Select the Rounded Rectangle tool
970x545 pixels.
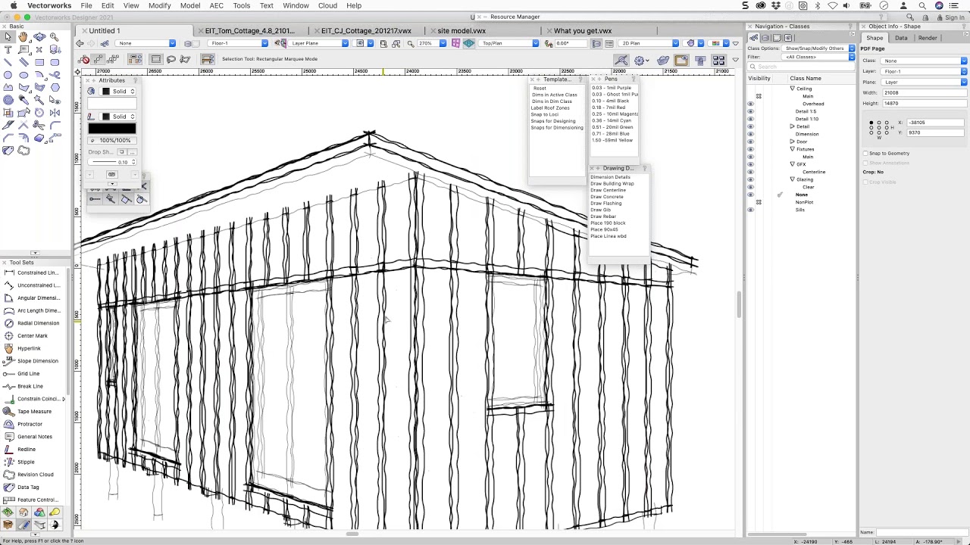coord(55,62)
